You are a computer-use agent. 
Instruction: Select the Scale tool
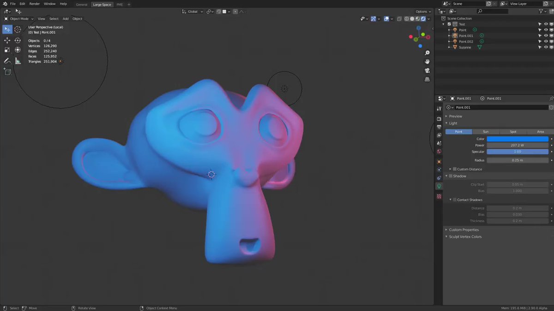click(7, 50)
